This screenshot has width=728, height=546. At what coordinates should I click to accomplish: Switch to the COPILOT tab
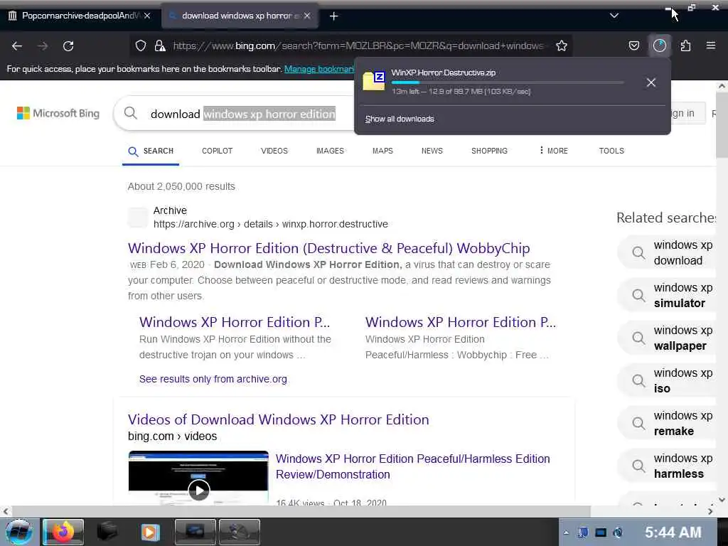coord(218,151)
